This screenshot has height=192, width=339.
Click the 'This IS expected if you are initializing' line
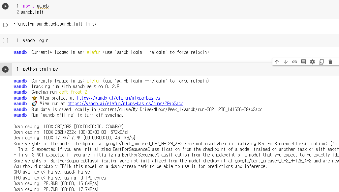click(x=176, y=149)
